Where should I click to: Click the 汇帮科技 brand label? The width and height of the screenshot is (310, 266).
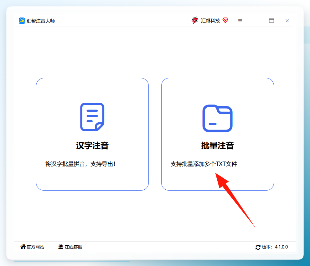point(210,21)
